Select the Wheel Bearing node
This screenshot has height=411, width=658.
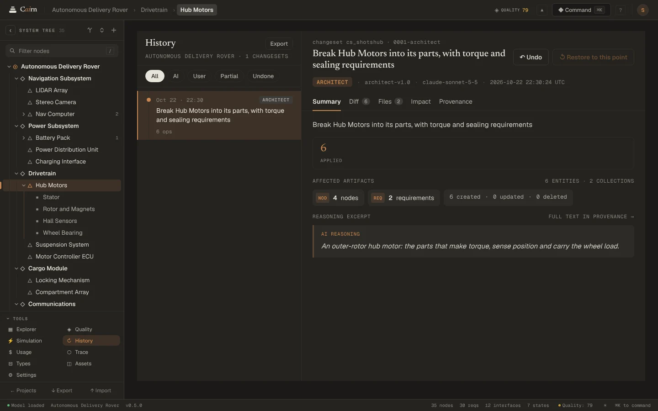click(63, 233)
